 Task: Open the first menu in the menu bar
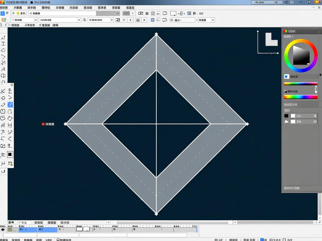(x=4, y=8)
